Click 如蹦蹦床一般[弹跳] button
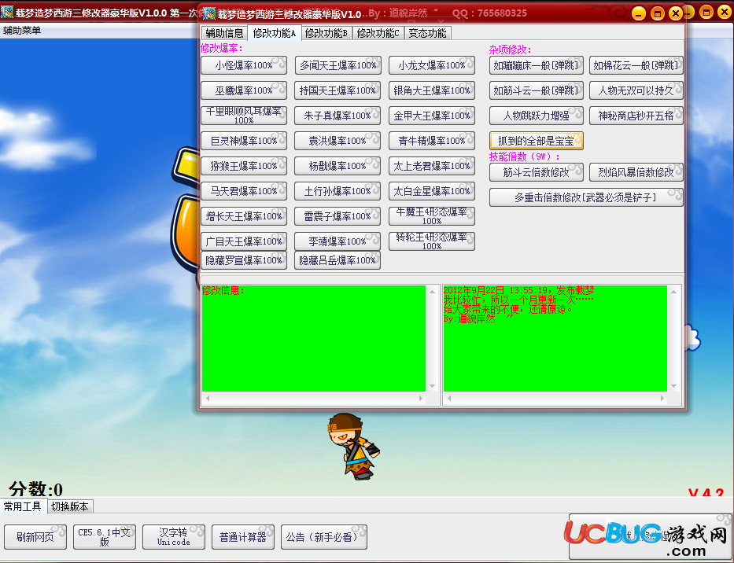734x563 pixels. [x=537, y=65]
